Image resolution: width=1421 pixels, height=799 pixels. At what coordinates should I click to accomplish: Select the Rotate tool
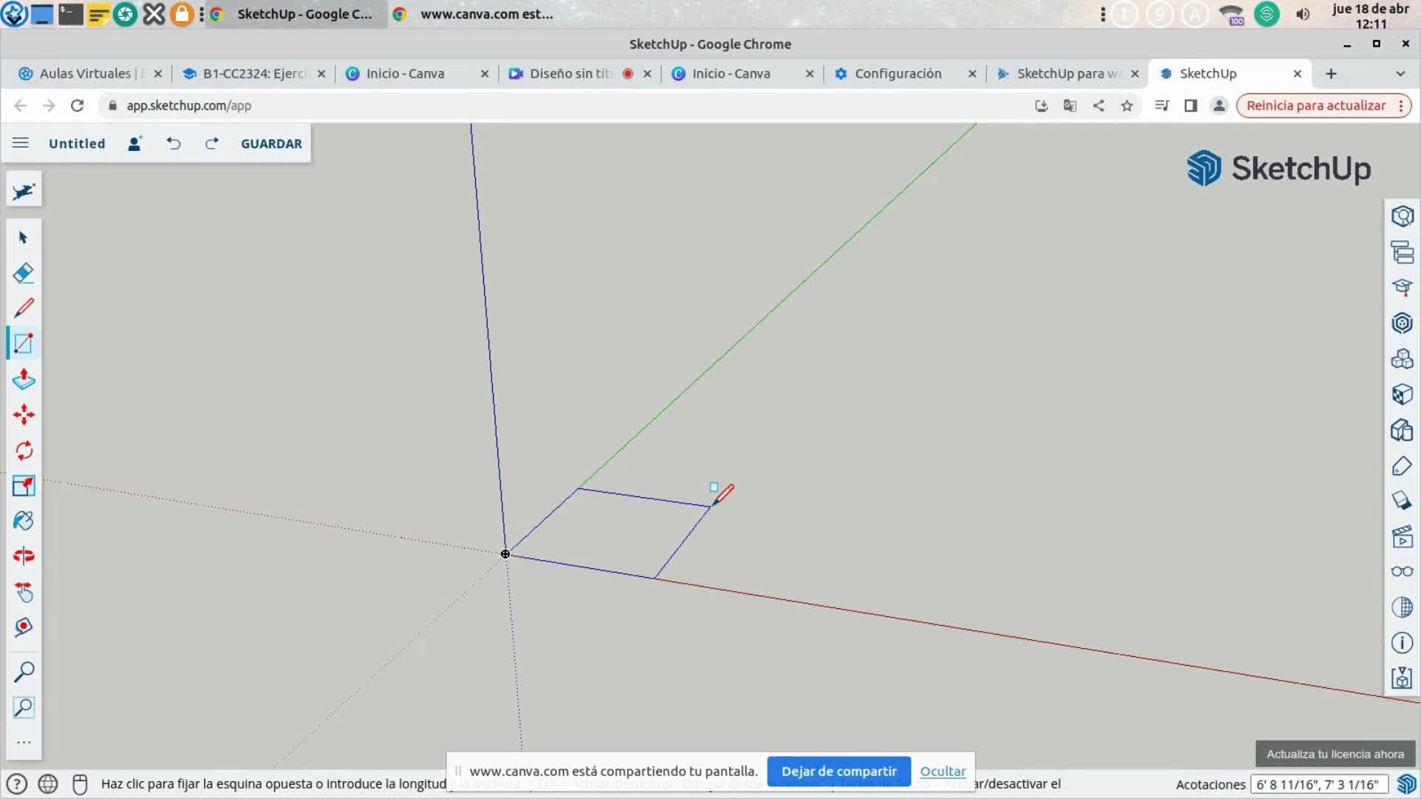coord(24,451)
